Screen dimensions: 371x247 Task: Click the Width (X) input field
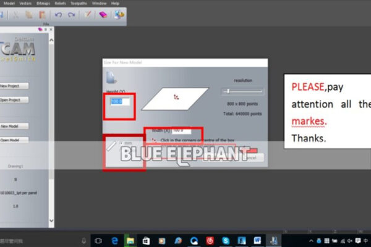click(181, 130)
